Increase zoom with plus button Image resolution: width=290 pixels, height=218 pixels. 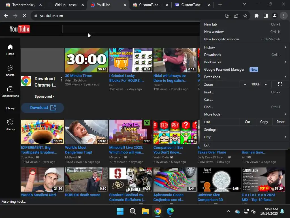click(x=266, y=84)
